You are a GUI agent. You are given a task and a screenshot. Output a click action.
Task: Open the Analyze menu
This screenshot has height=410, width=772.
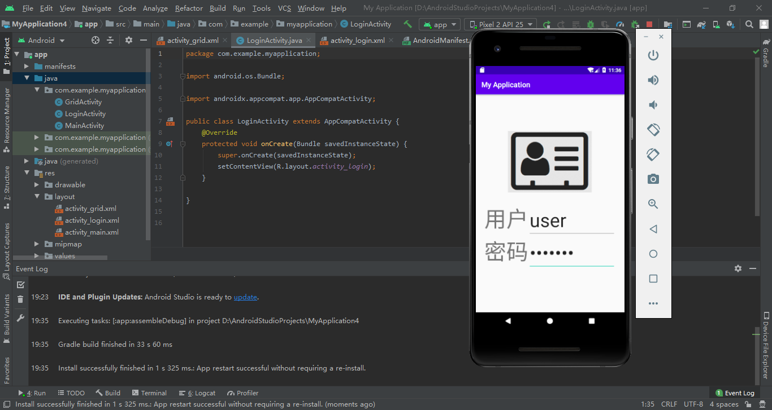click(x=155, y=8)
